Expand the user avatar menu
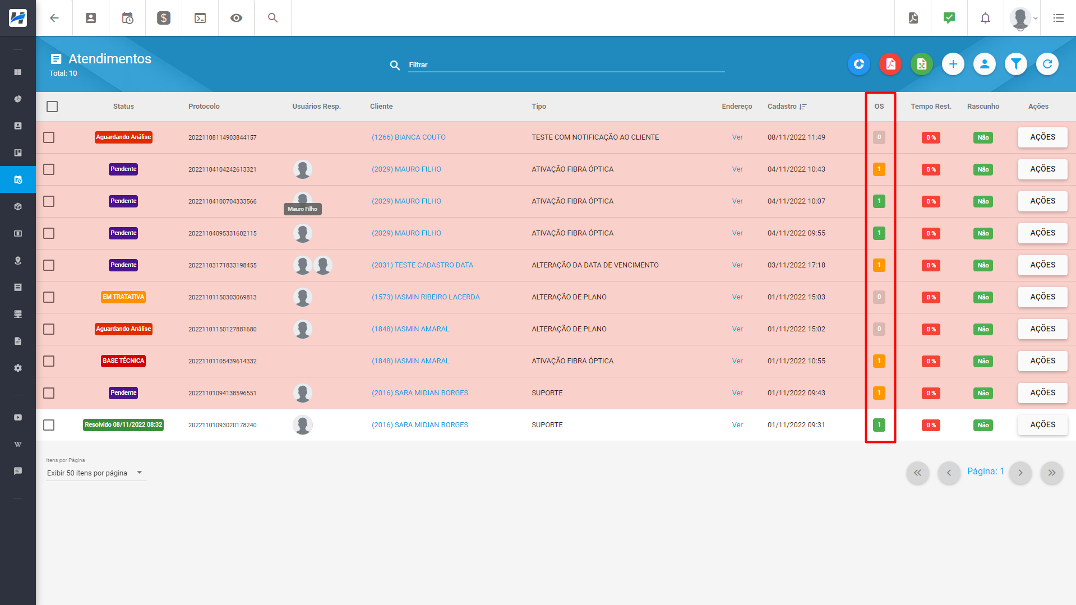 click(1023, 18)
